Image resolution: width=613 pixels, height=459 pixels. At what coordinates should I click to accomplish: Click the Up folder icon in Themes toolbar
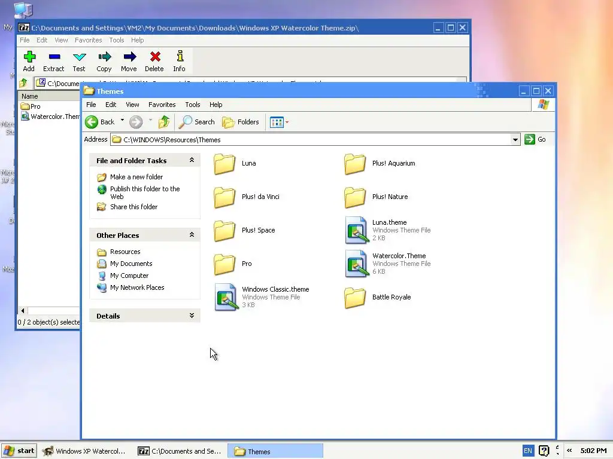[164, 122]
